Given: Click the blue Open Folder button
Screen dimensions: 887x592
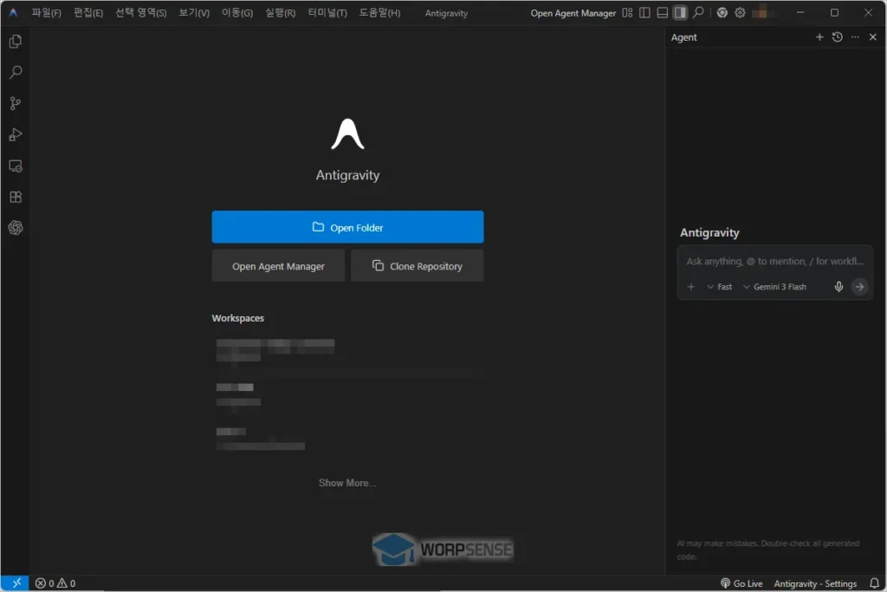Looking at the screenshot, I should [x=347, y=227].
